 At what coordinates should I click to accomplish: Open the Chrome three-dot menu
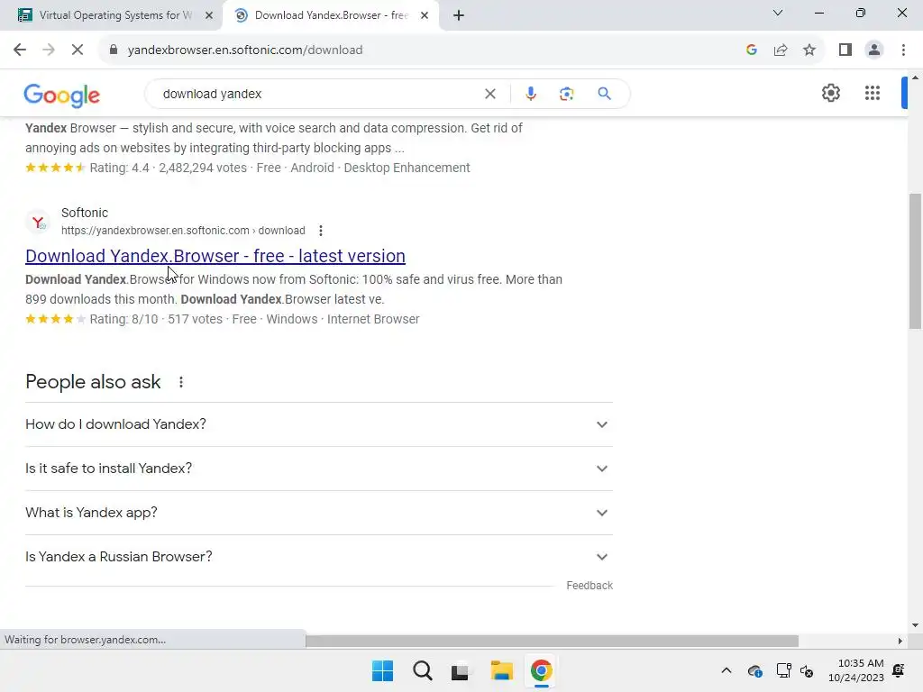tap(903, 50)
